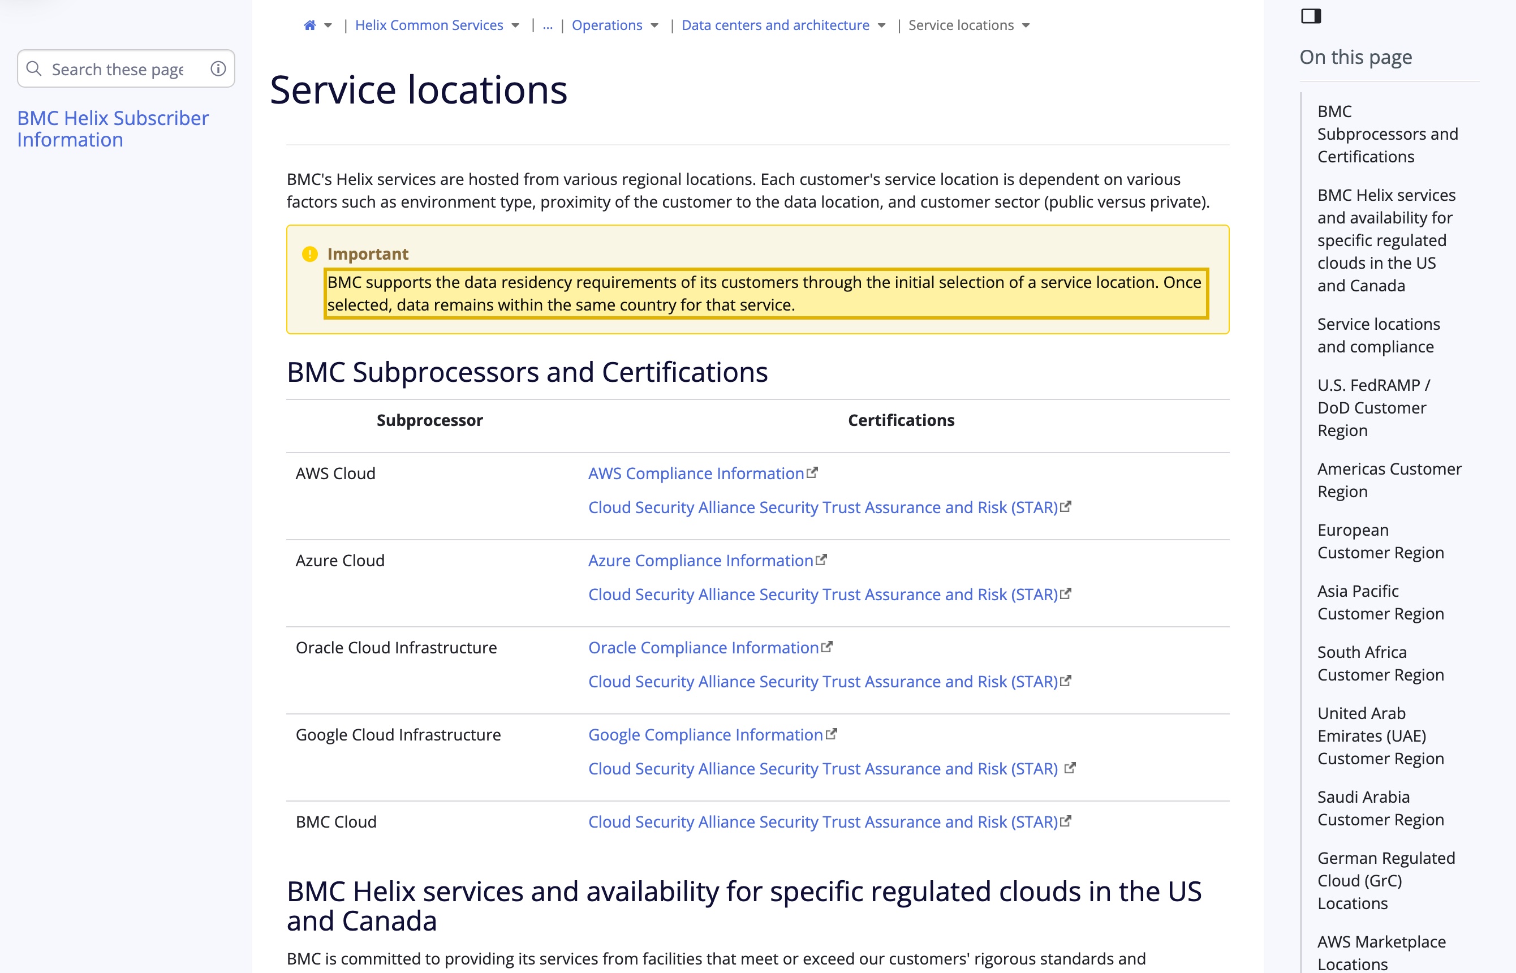The image size is (1516, 973).
Task: Jump to U.S. FedRAMP / DoD Customer Region
Action: click(x=1373, y=407)
